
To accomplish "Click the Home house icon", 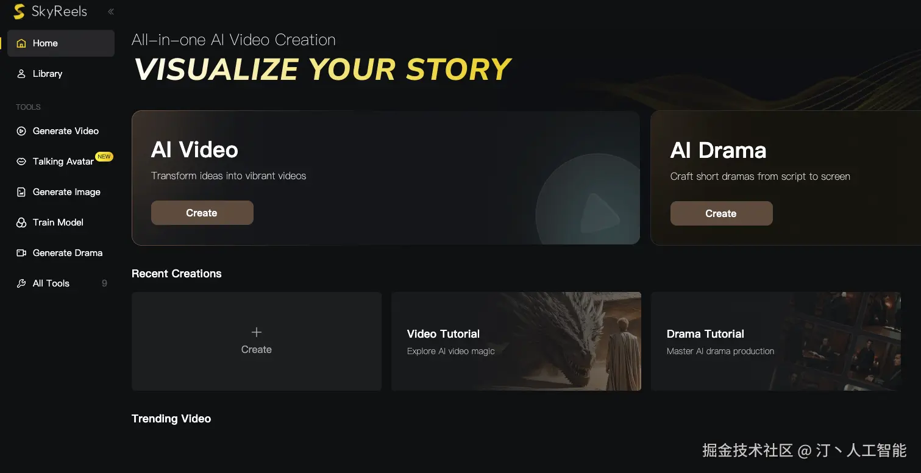I will point(21,43).
